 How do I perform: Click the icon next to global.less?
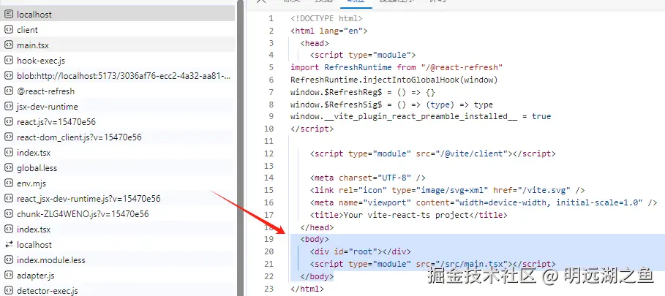tap(9, 168)
